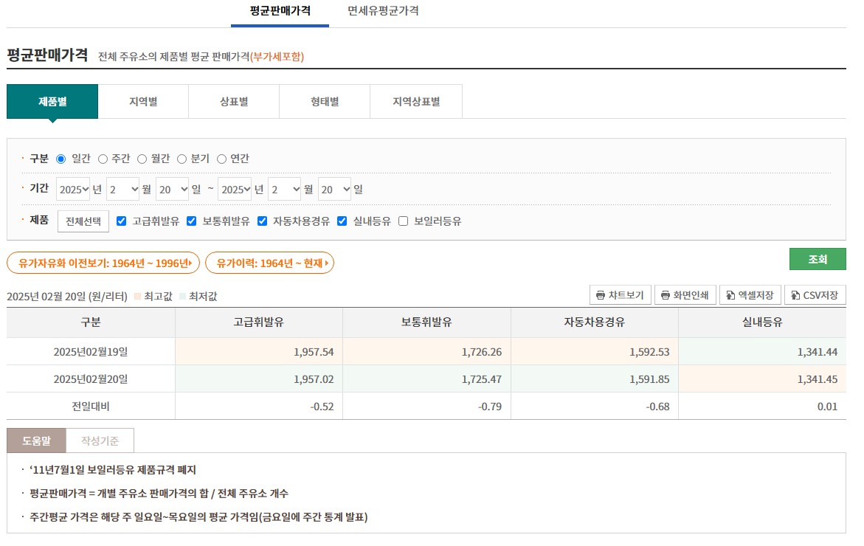Click the file icon on 엑셀저장 button
The width and height of the screenshot is (864, 546).
(730, 295)
